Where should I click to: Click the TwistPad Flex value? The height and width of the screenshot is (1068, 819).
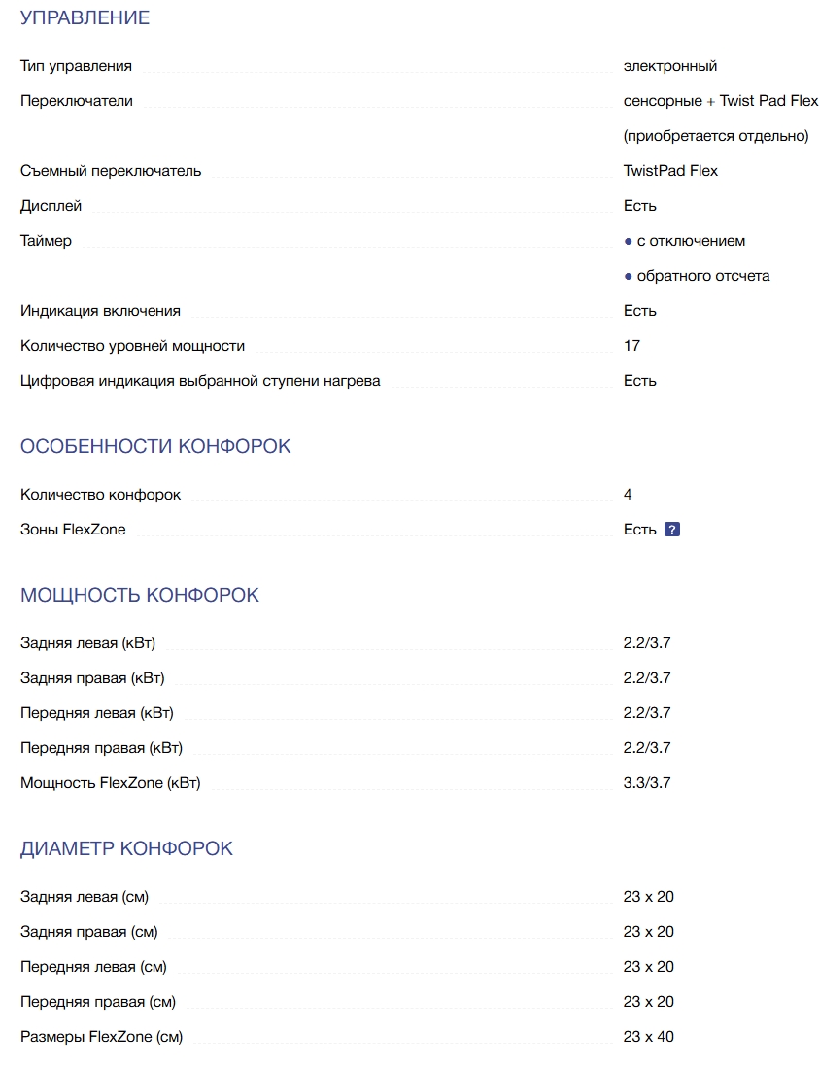click(x=670, y=171)
